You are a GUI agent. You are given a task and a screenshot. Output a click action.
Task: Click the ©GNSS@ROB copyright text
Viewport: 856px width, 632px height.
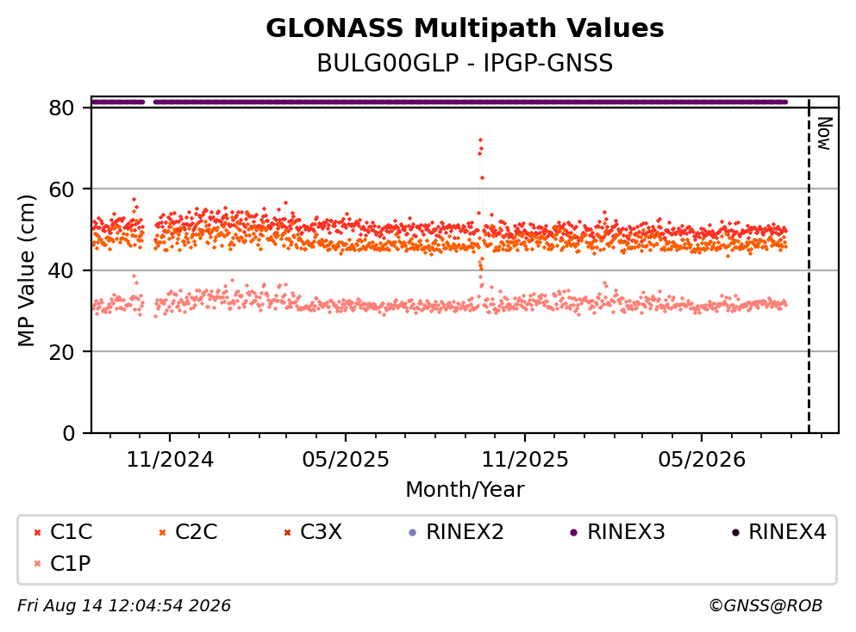pos(765,606)
